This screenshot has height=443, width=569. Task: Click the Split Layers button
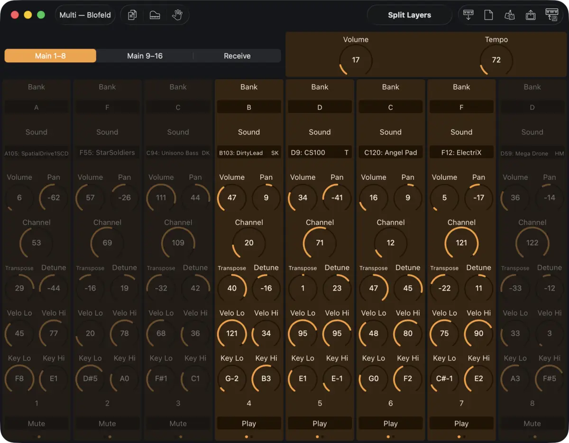410,15
